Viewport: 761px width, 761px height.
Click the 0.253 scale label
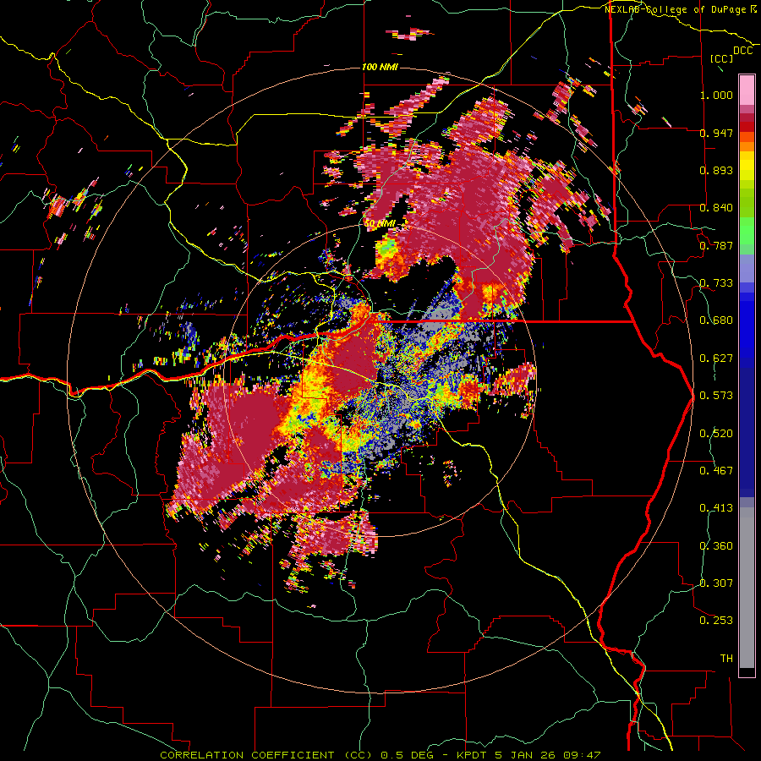[x=716, y=621]
